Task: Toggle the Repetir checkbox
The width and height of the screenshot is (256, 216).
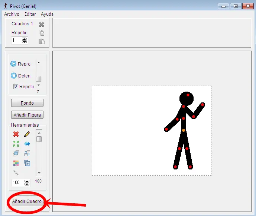Action: (16, 86)
